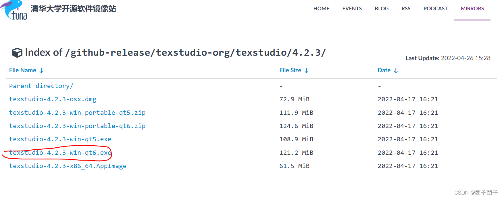Sort by File Name arrow icon
The width and height of the screenshot is (502, 198).
[41, 71]
